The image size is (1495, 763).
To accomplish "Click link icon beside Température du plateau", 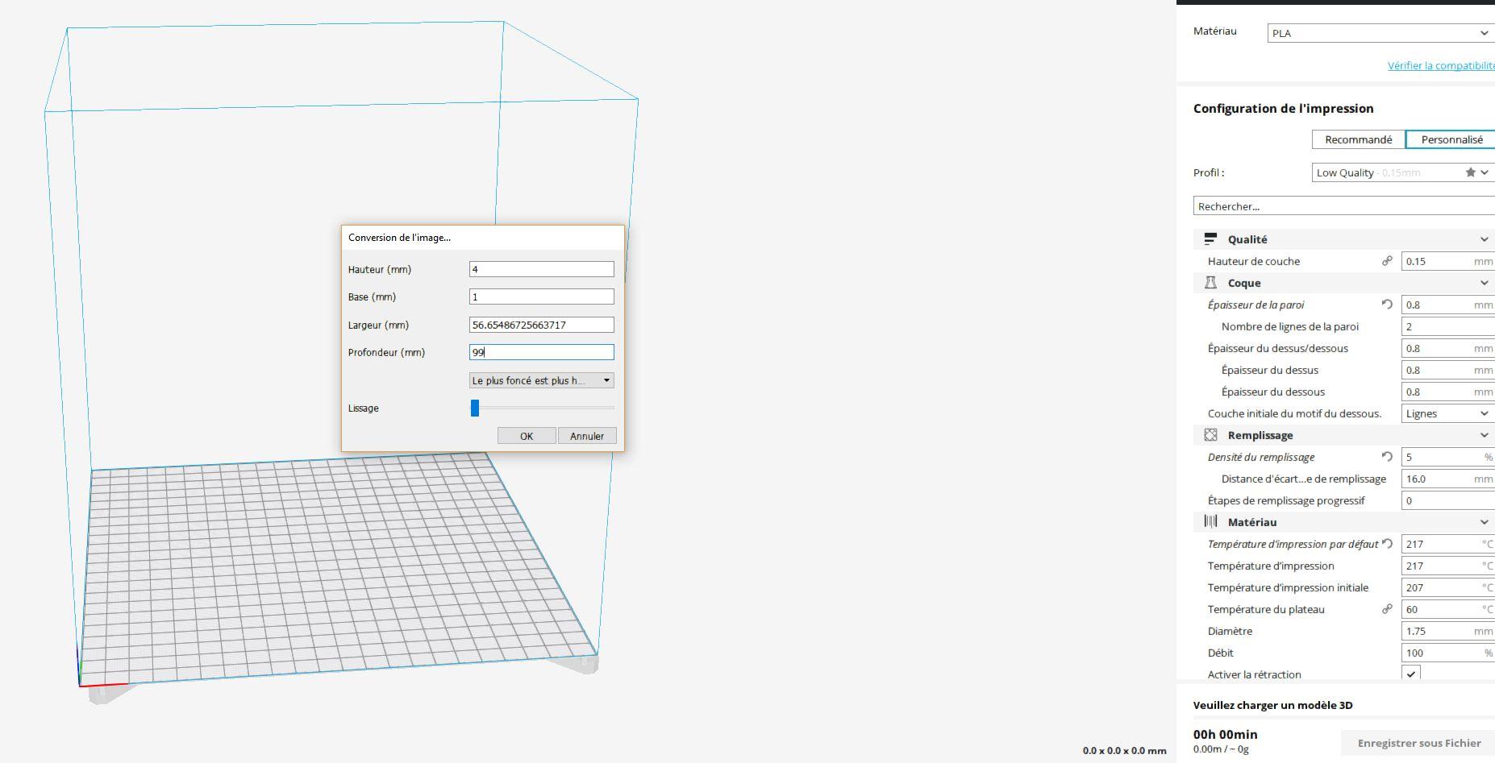I will click(x=1387, y=609).
